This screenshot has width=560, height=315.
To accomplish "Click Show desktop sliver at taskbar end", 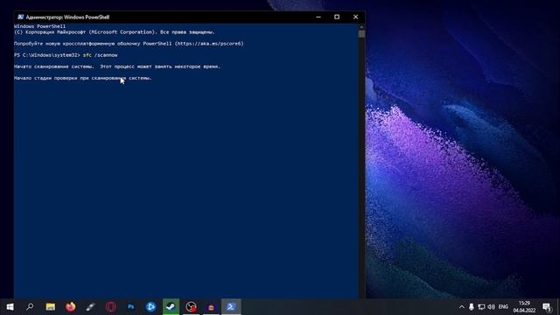I will (558, 307).
